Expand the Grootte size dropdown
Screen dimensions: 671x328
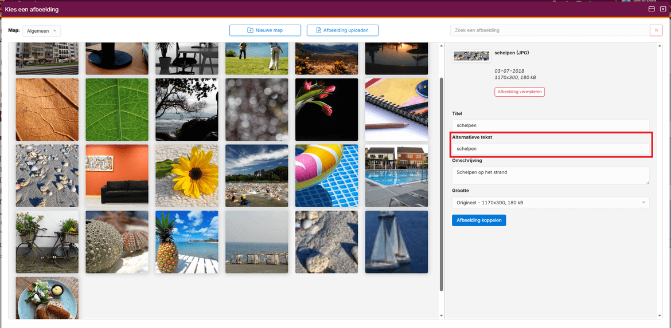[x=551, y=203]
